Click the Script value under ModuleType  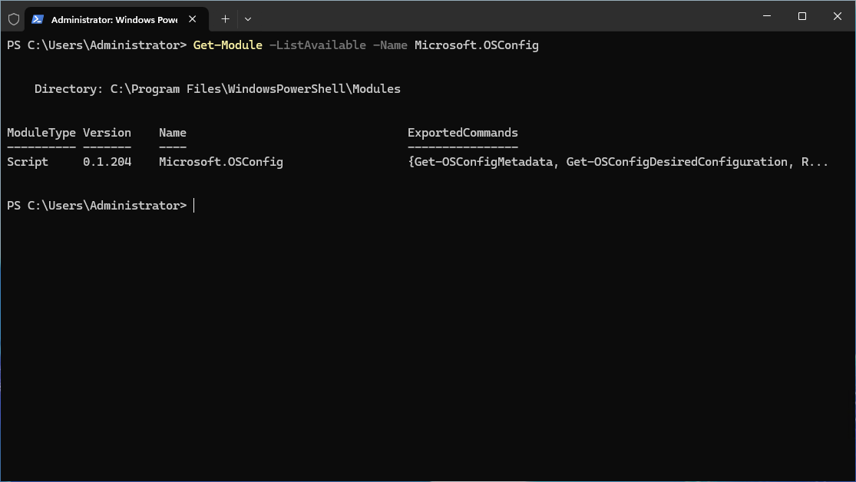[x=27, y=162]
